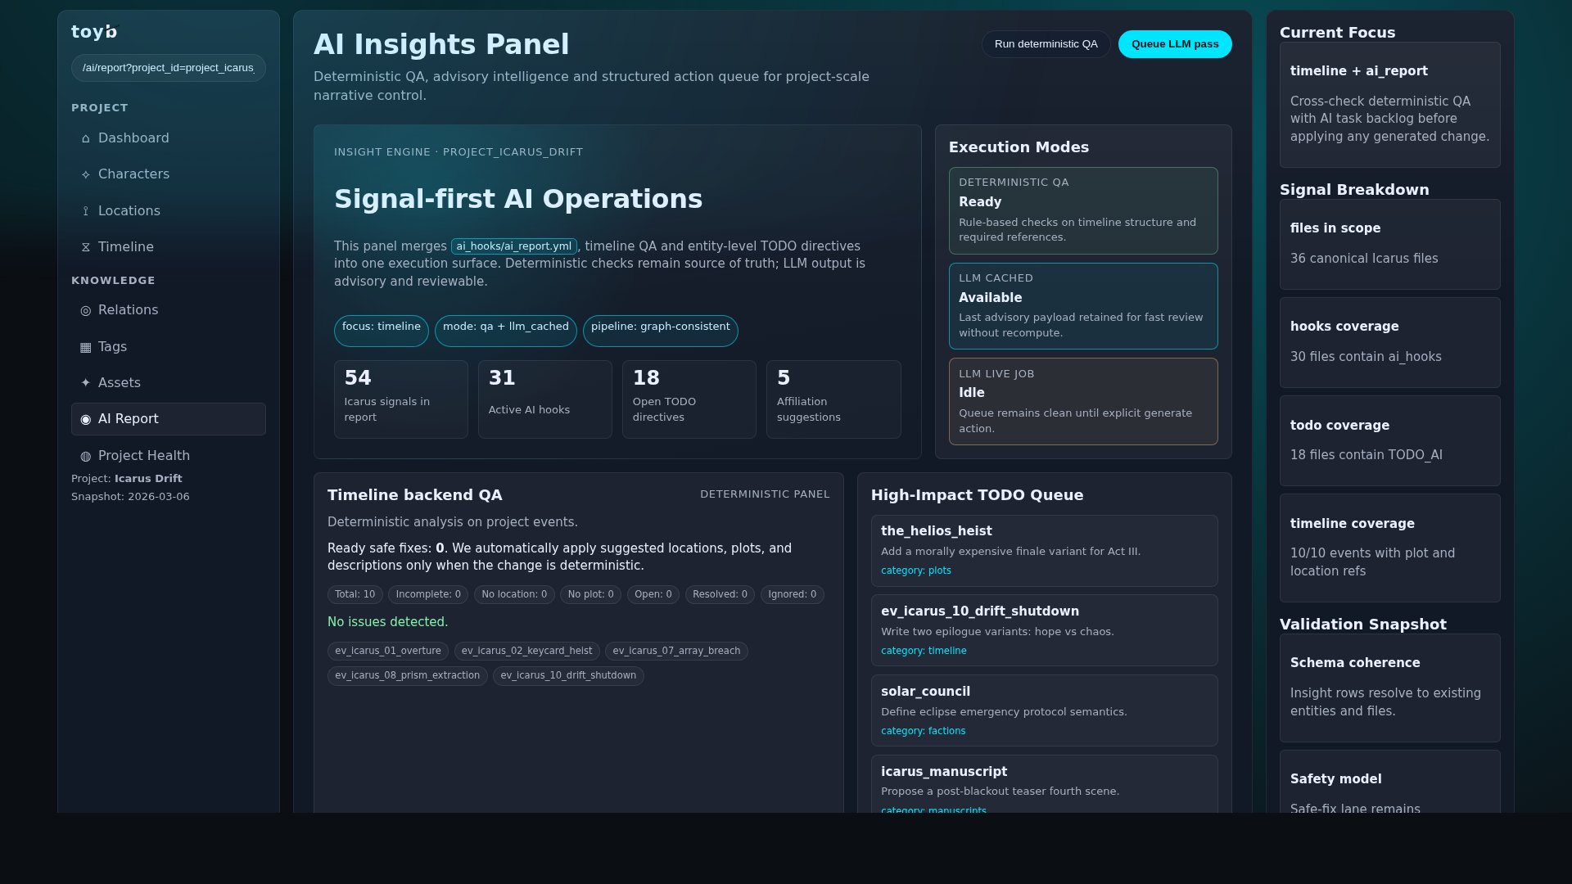Click the Relations target icon
This screenshot has width=1572, height=884.
pos(85,310)
